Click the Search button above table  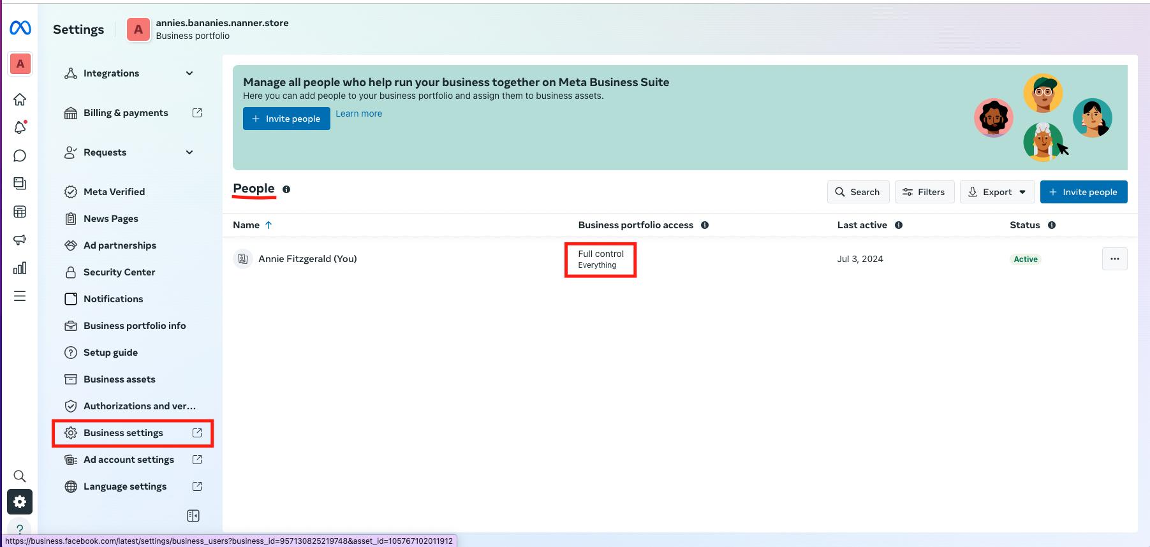coord(858,192)
